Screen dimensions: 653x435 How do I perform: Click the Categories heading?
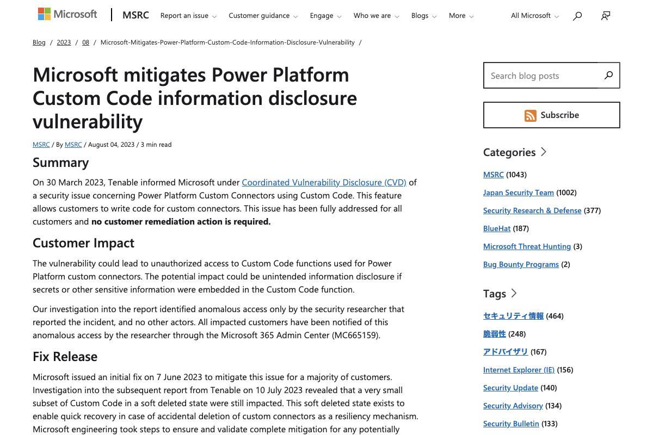(509, 152)
